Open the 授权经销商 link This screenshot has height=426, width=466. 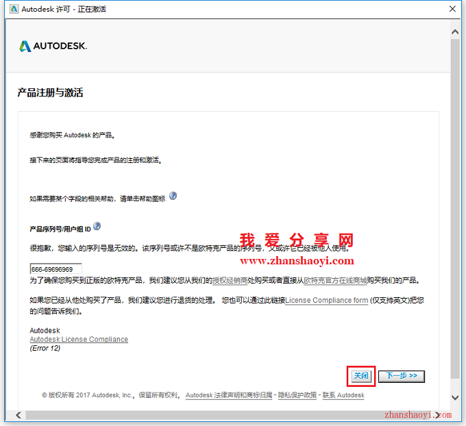coord(230,280)
